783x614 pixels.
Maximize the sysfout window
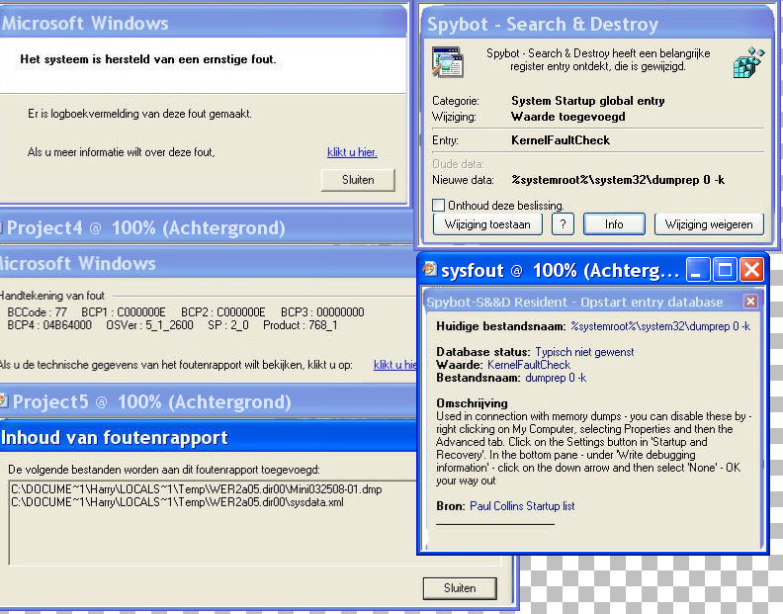(x=724, y=270)
